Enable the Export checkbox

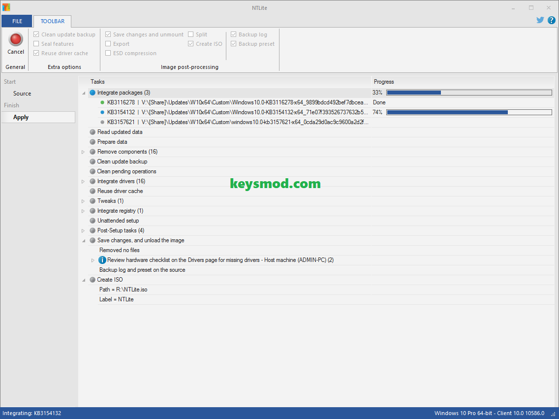coord(108,43)
